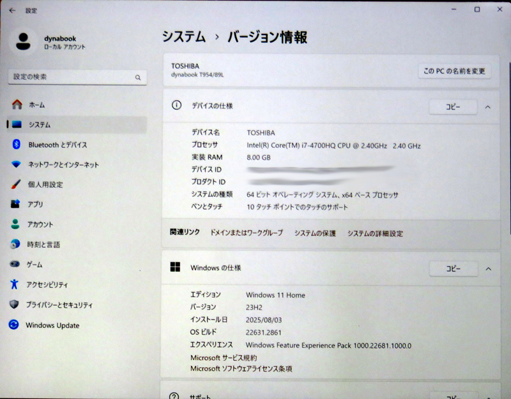This screenshot has width=511, height=399.
Task: Open the ホーム settings page
Action: (x=77, y=105)
